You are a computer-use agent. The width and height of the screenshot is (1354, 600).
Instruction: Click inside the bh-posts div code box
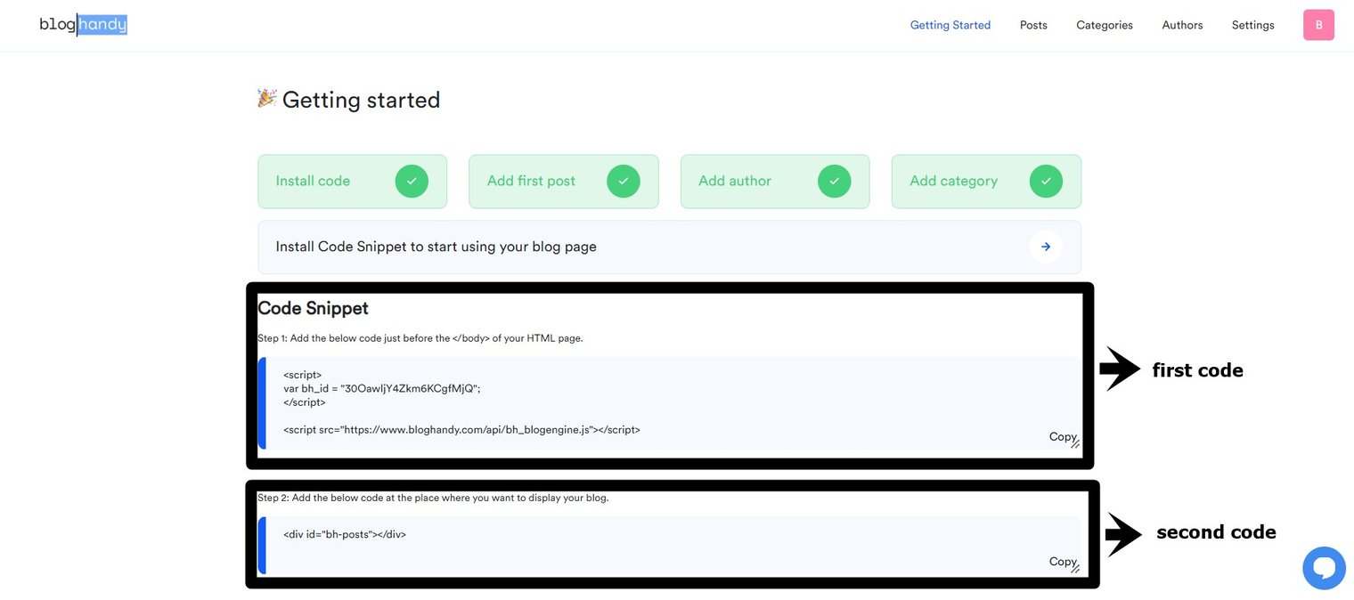point(670,546)
